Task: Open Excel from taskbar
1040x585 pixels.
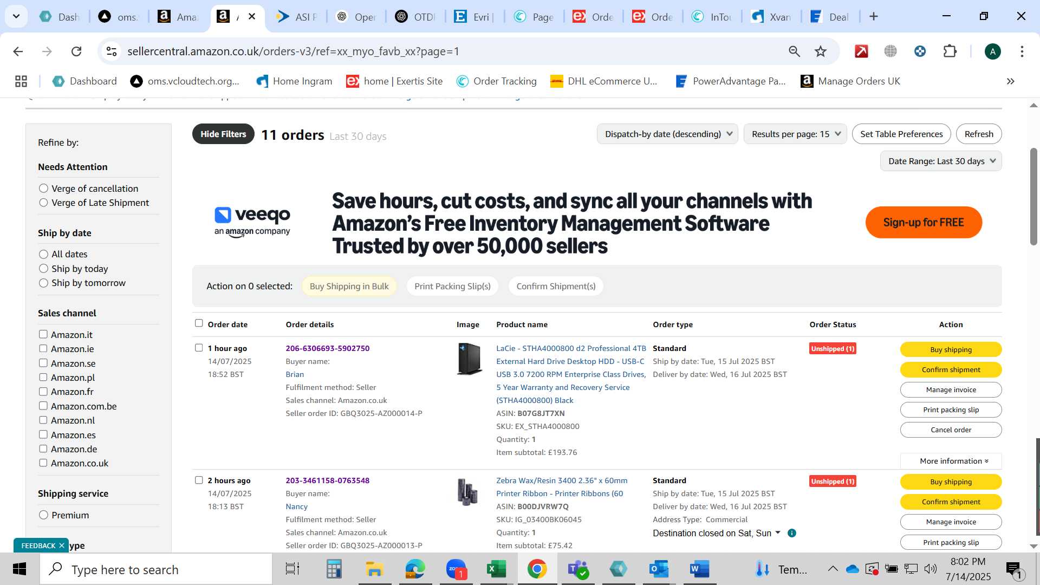Action: click(496, 569)
